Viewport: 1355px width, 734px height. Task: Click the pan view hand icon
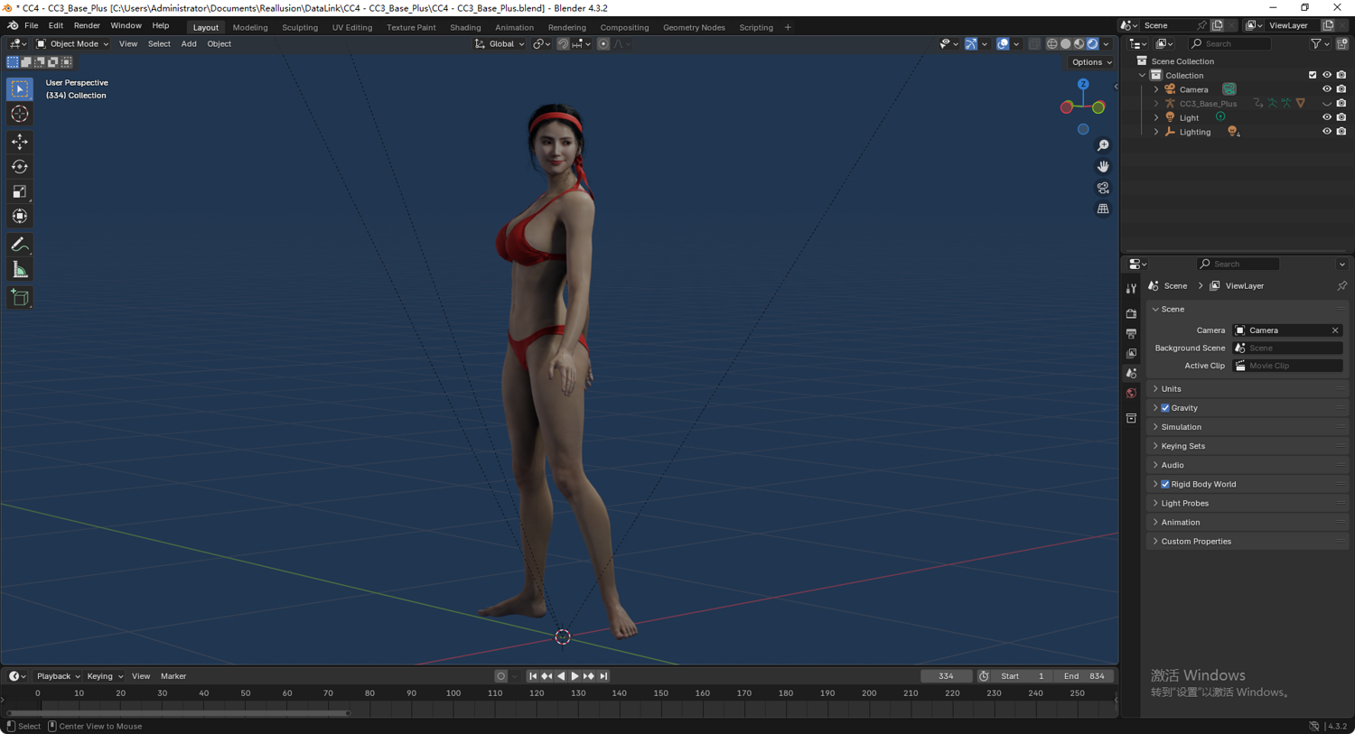1103,166
